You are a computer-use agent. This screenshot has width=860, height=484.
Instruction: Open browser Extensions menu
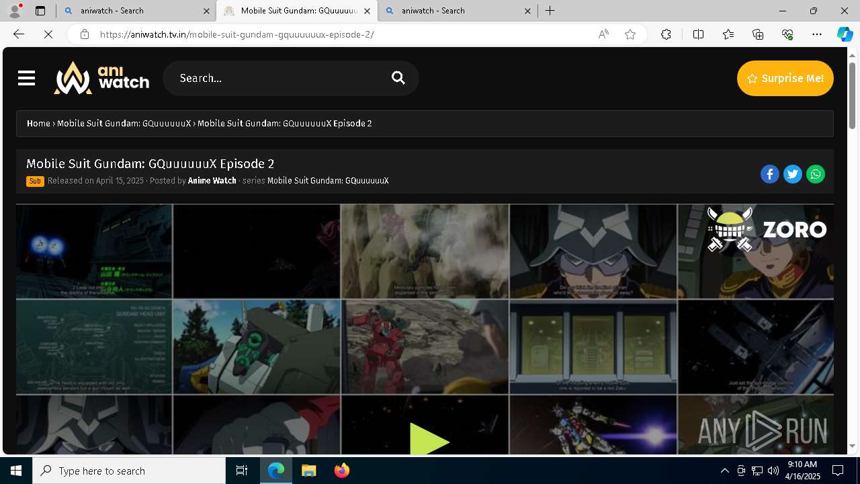pyautogui.click(x=666, y=34)
